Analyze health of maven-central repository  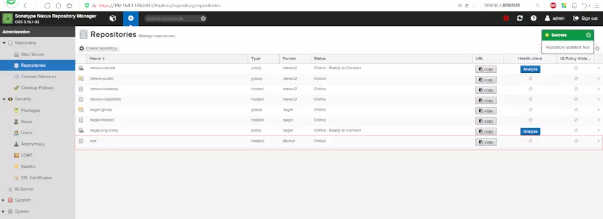tap(530, 69)
